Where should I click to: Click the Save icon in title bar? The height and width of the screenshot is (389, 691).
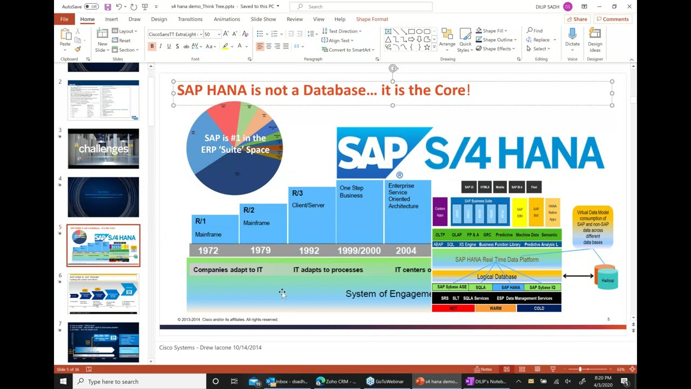click(108, 6)
